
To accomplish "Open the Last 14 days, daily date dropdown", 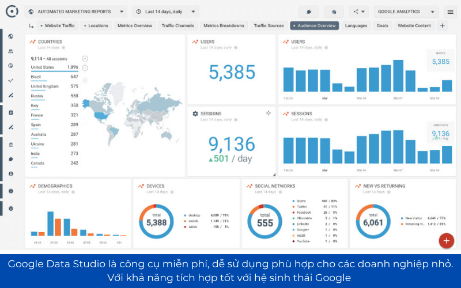I will coord(165,12).
